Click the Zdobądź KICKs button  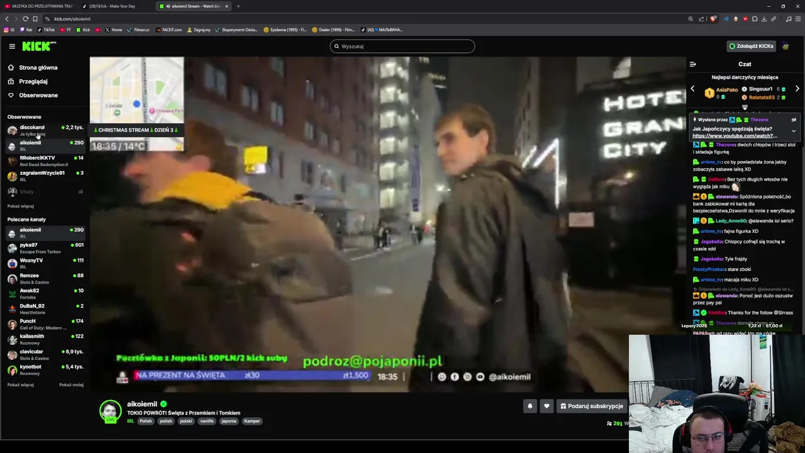pos(751,46)
